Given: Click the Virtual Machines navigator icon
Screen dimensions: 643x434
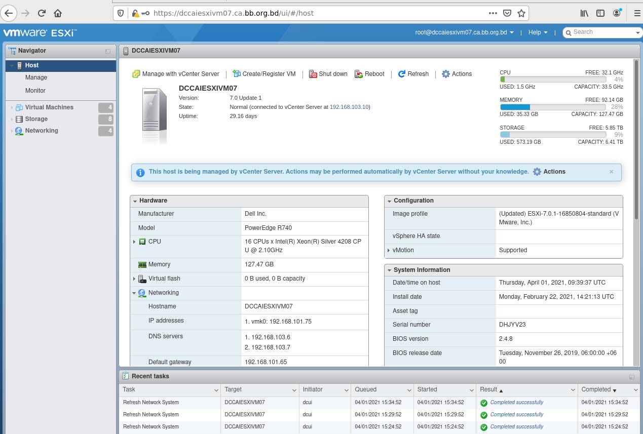Looking at the screenshot, I should 19,107.
